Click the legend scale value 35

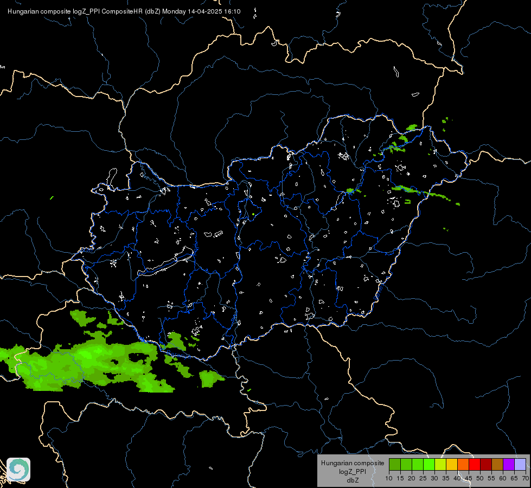[446, 478]
